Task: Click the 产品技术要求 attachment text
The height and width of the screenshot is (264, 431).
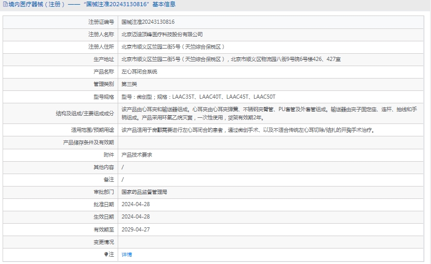Action: tap(136, 155)
